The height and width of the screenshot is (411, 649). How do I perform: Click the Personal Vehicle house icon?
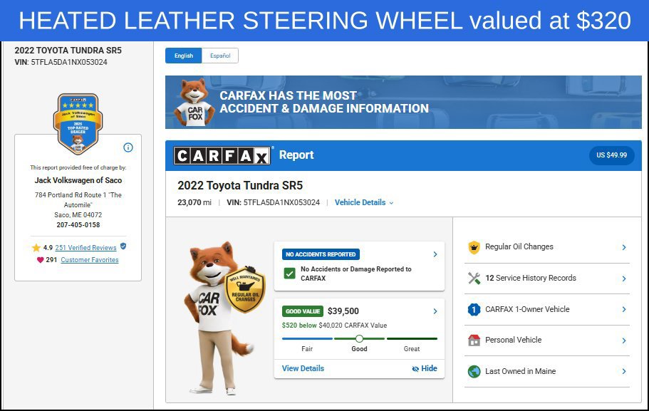click(x=474, y=340)
